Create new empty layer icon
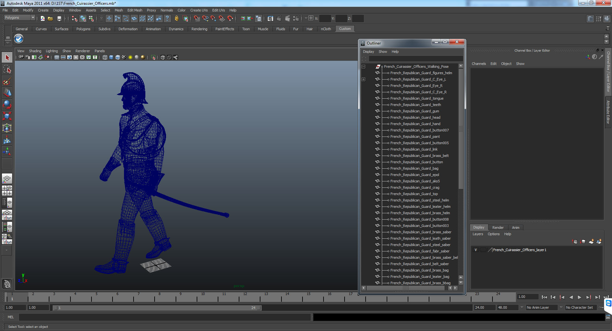 point(591,242)
